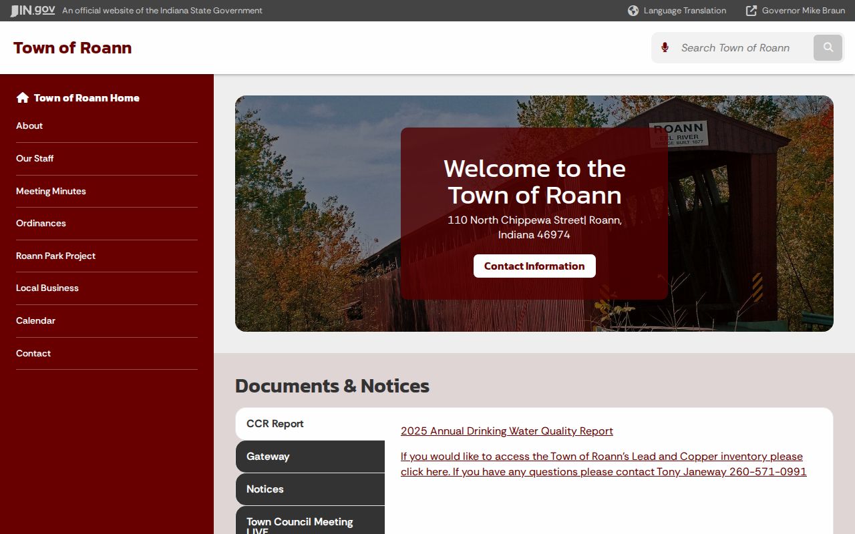The width and height of the screenshot is (855, 534).
Task: Click the 'Welcome to the Town of Roann' heading
Action: tap(534, 182)
